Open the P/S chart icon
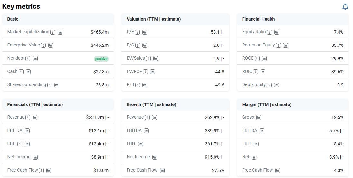 tap(145, 45)
